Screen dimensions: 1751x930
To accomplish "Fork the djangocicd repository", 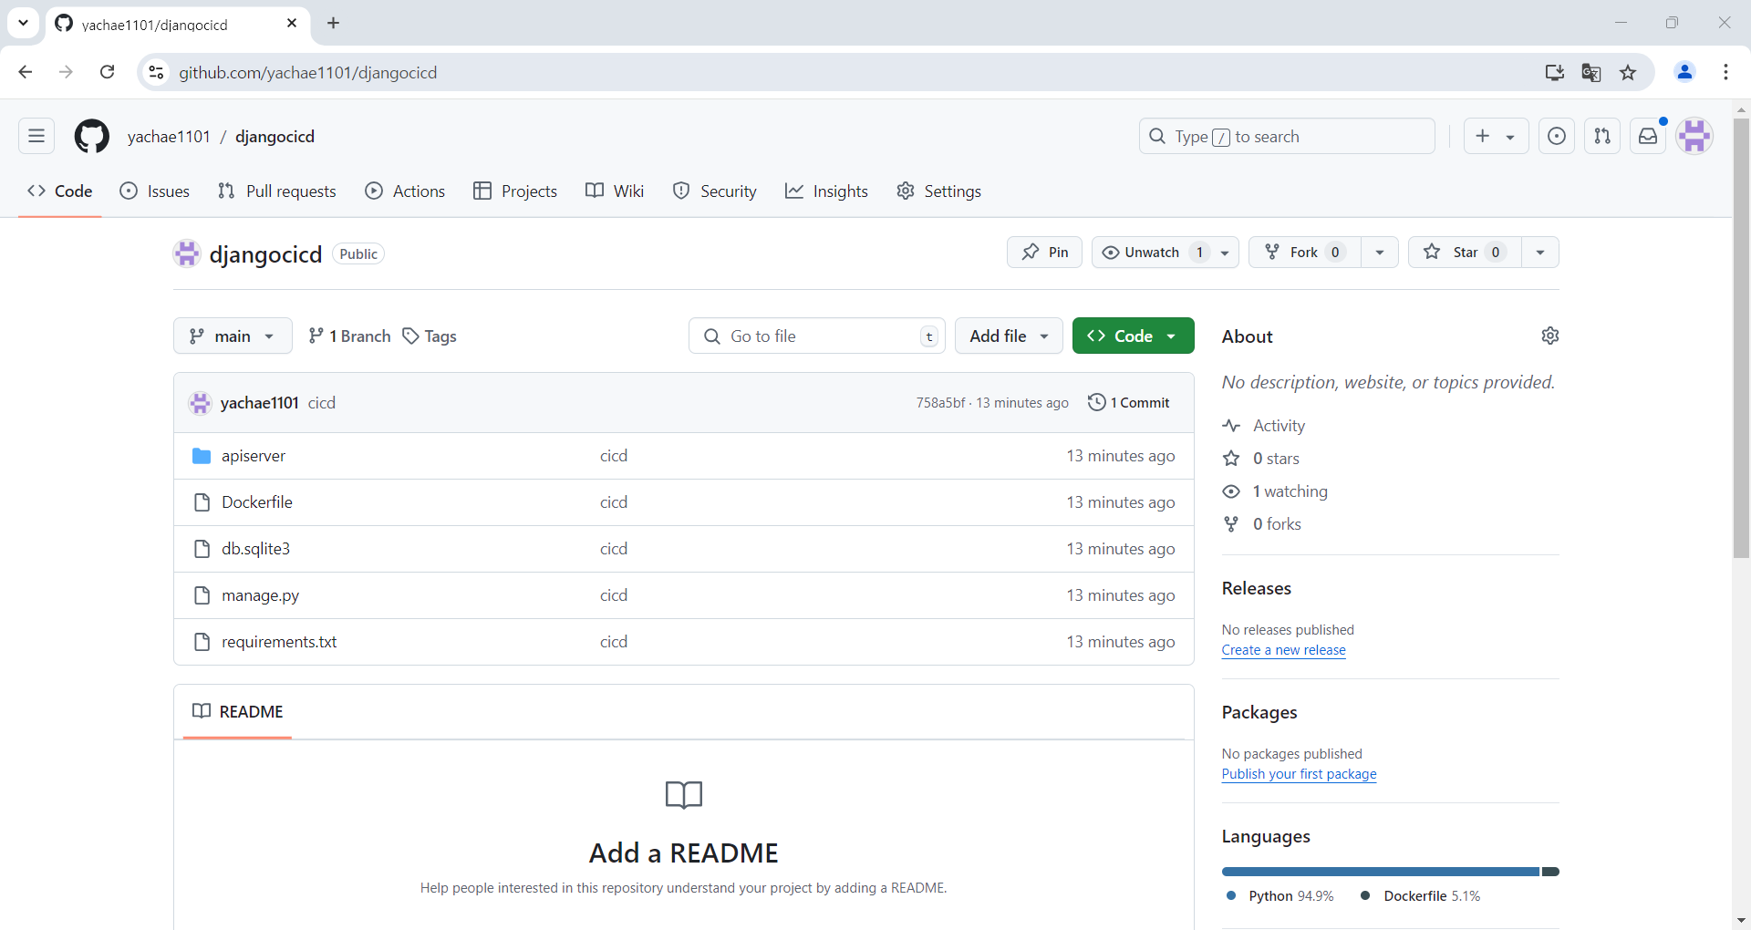I will coord(1305,253).
